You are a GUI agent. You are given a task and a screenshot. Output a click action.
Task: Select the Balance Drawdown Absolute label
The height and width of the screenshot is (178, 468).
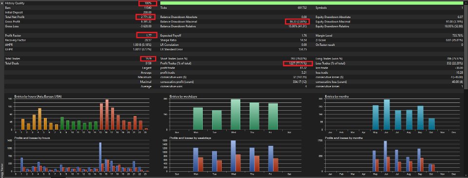click(x=178, y=17)
